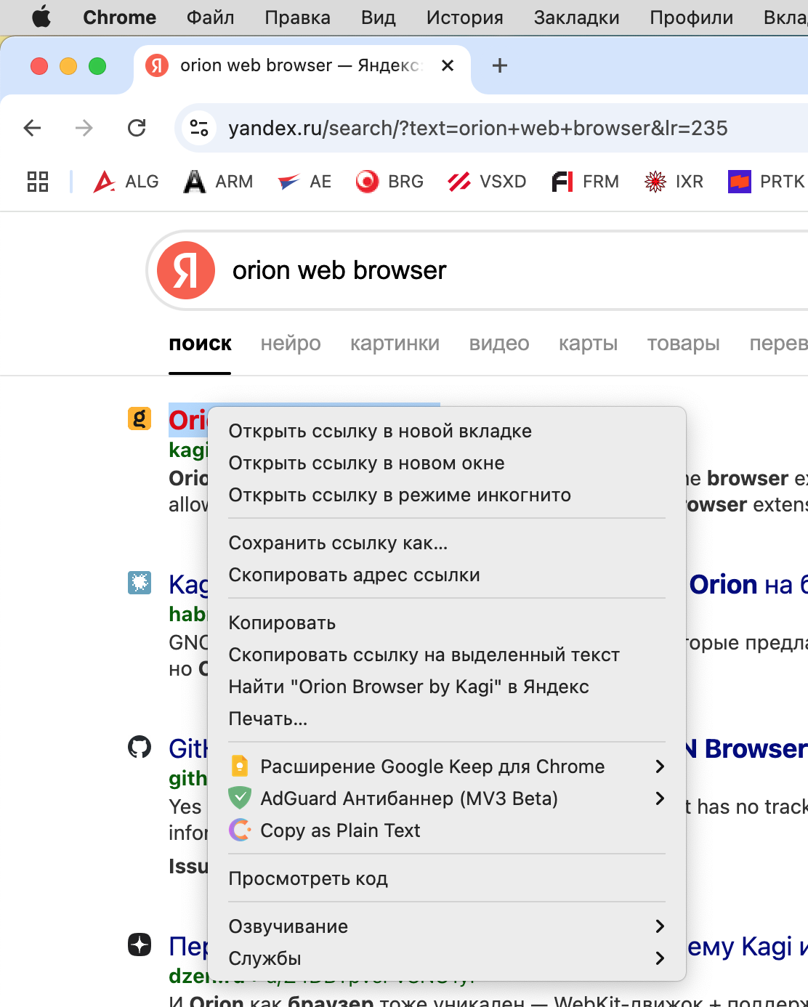Open the apps grid icon in bookmarks bar
Image resolution: width=808 pixels, height=1007 pixels.
pos(38,182)
